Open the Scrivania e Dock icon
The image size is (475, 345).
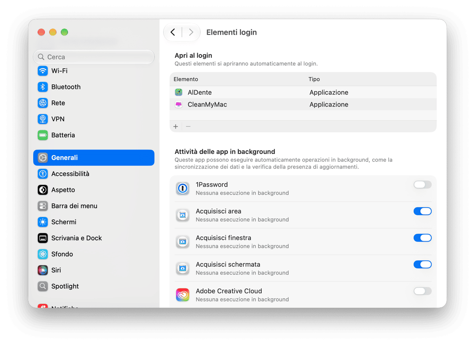[x=43, y=238]
